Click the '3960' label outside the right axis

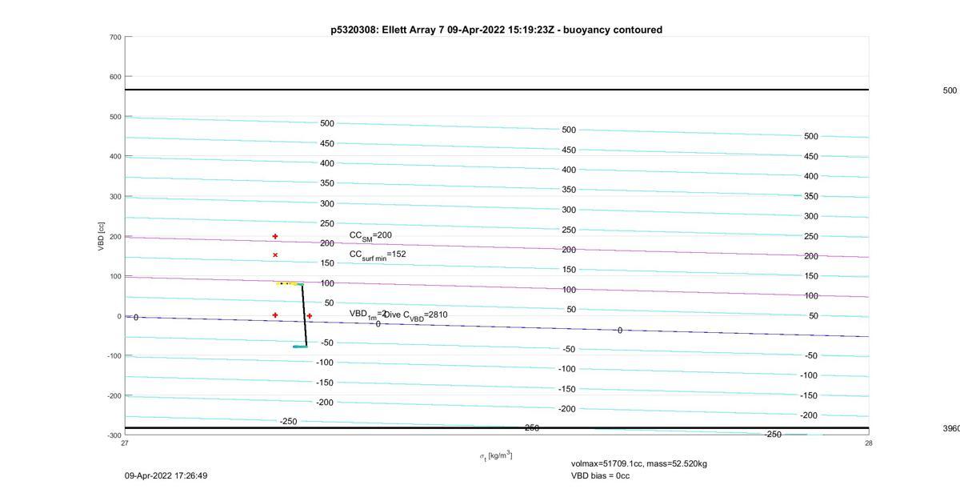[x=950, y=428]
